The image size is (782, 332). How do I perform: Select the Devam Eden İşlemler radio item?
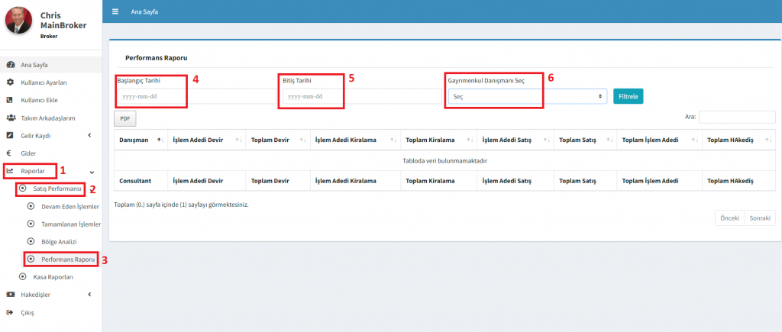[31, 206]
